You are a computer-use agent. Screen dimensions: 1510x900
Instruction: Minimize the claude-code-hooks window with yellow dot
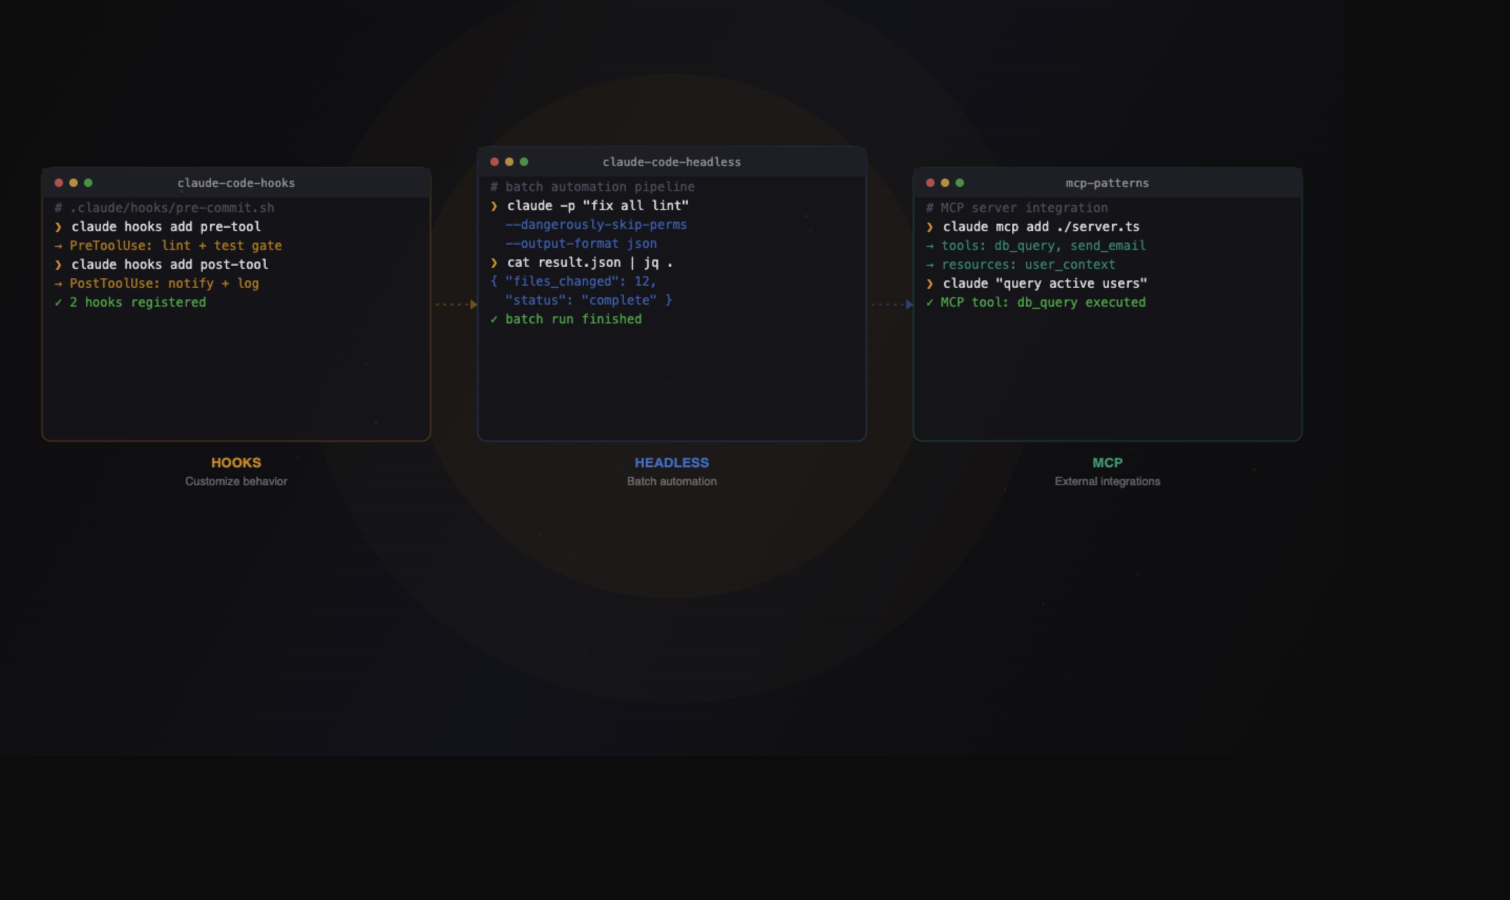pos(74,183)
